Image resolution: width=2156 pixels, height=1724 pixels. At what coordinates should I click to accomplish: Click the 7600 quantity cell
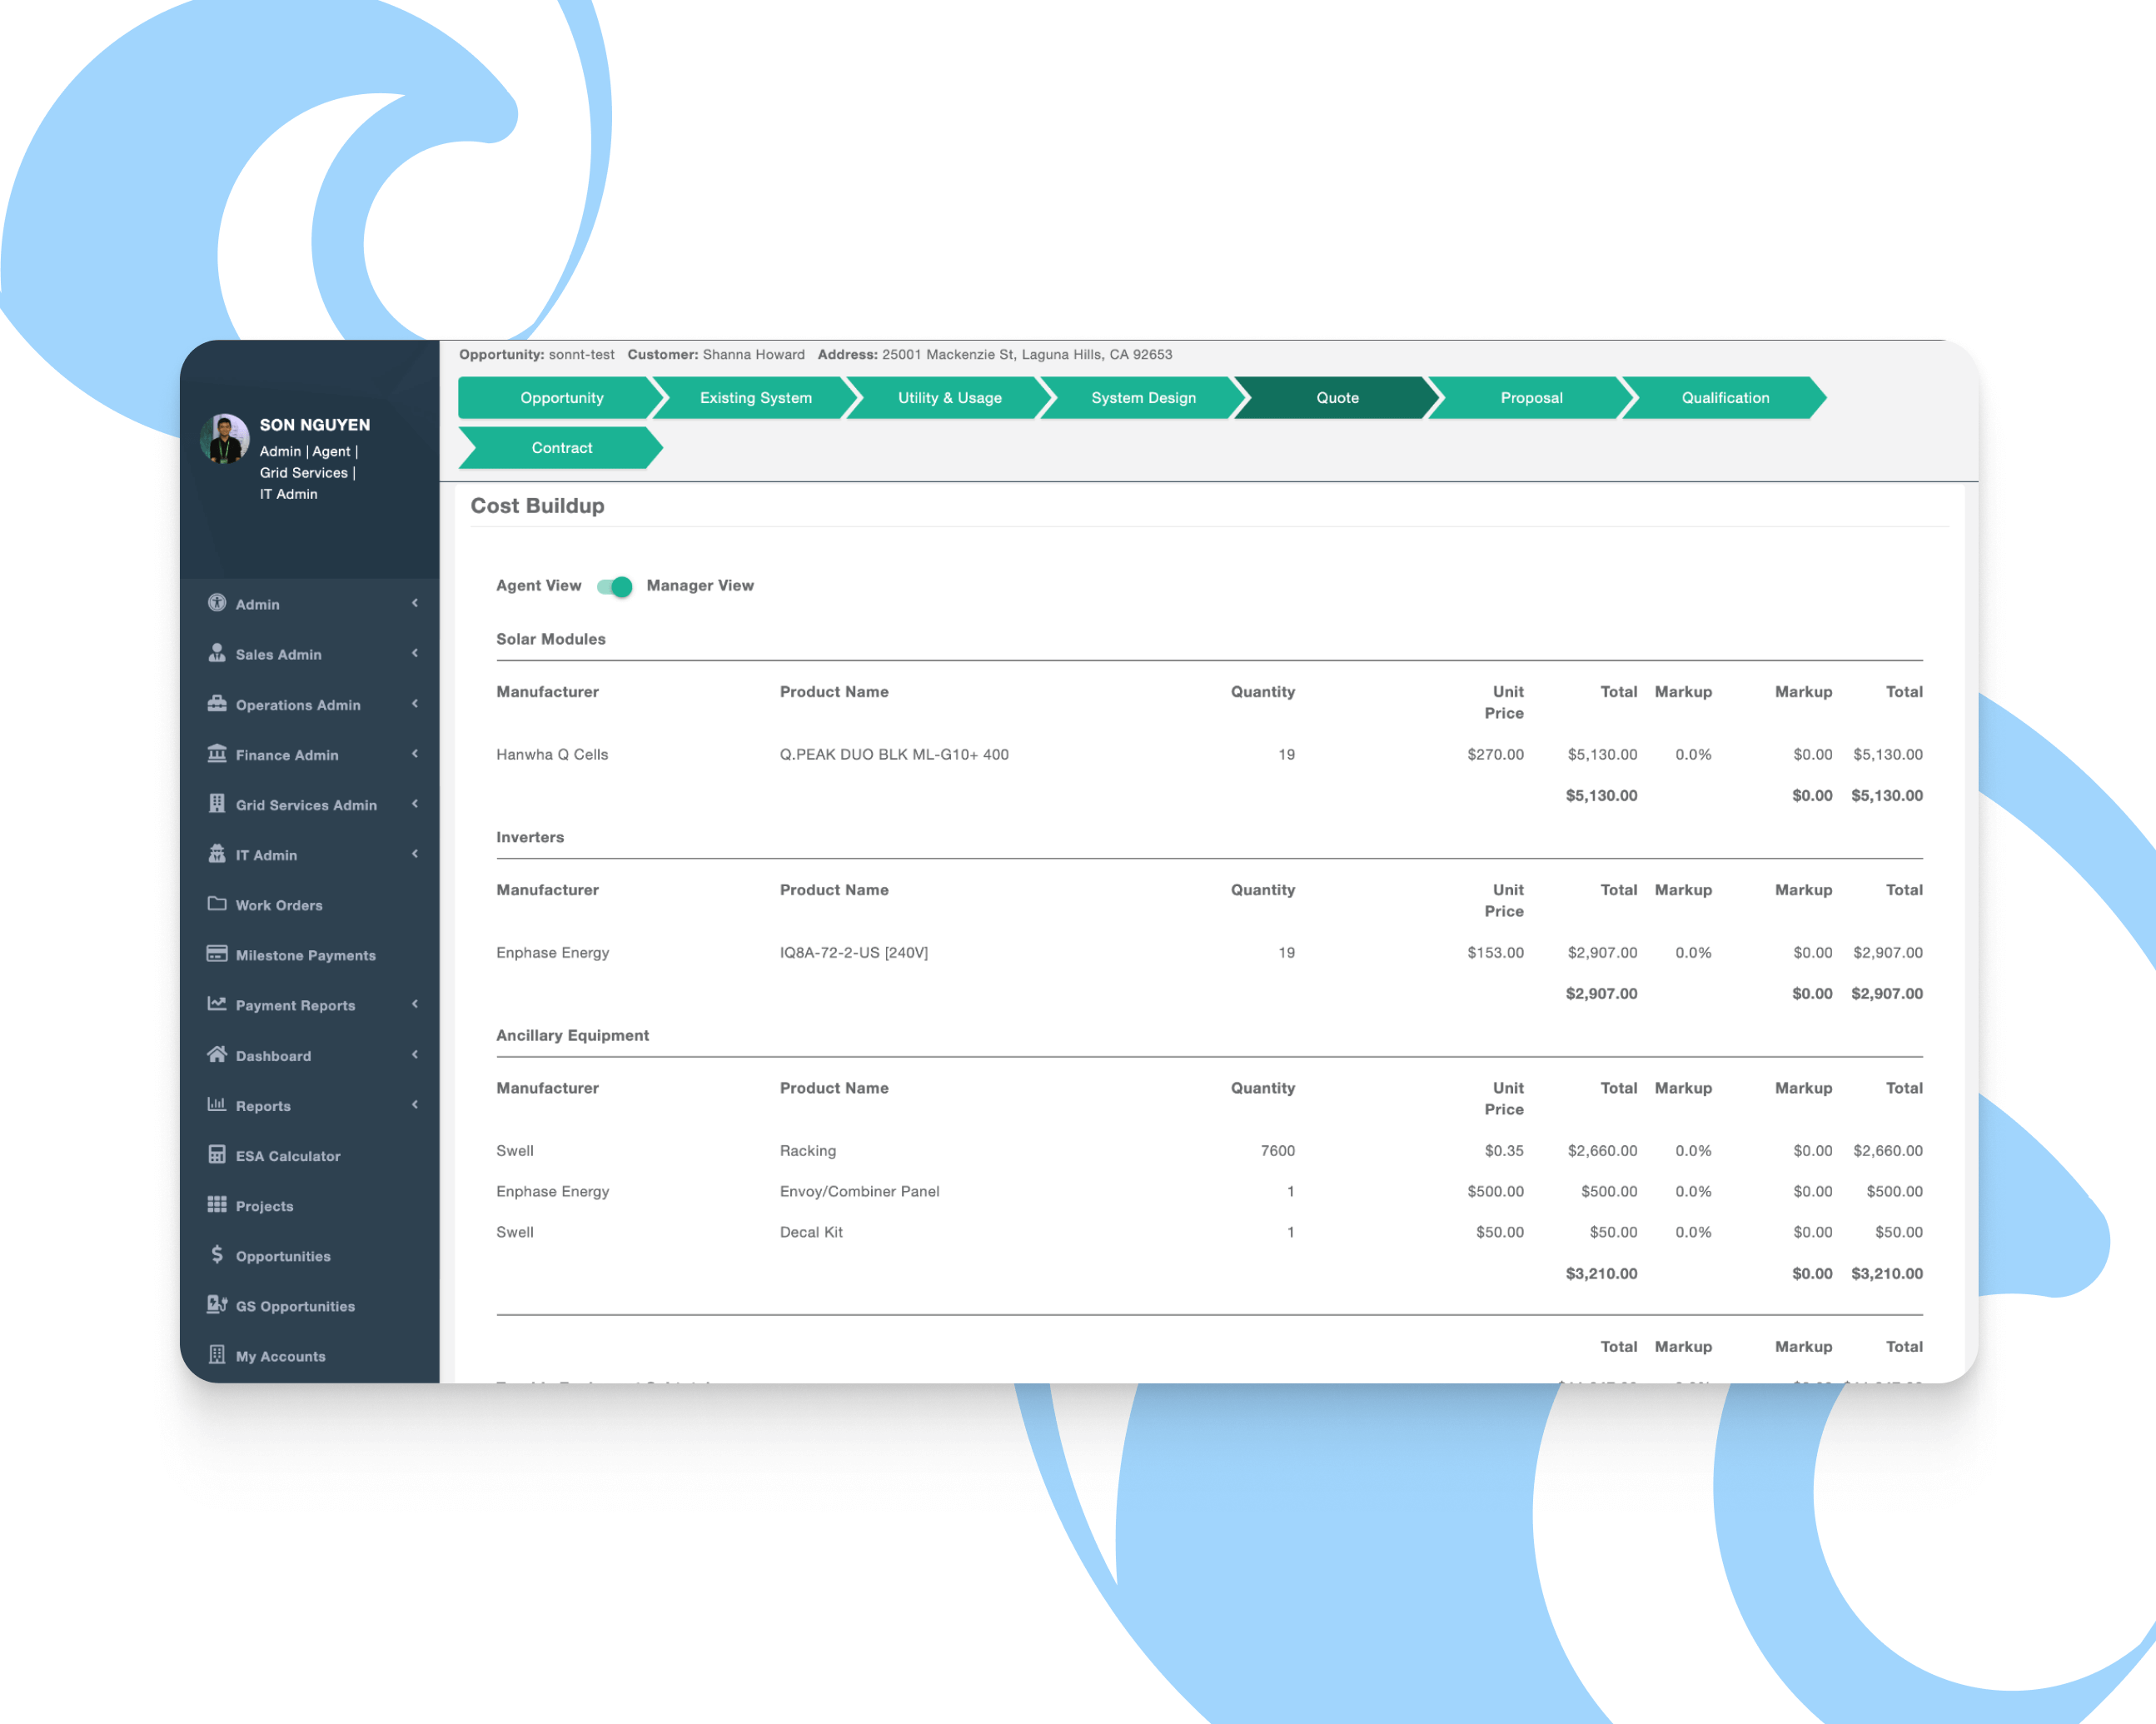click(x=1277, y=1151)
